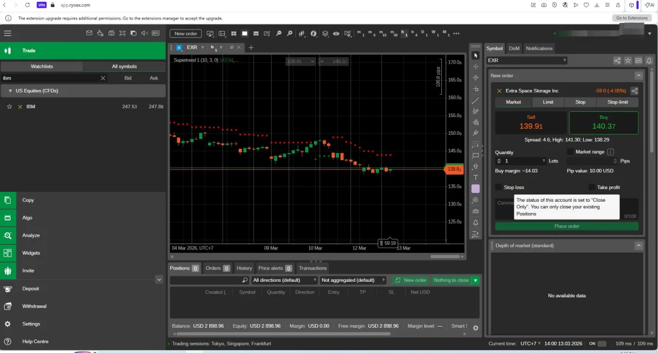
Task: Clear the ibm search text
Action: [x=103, y=78]
